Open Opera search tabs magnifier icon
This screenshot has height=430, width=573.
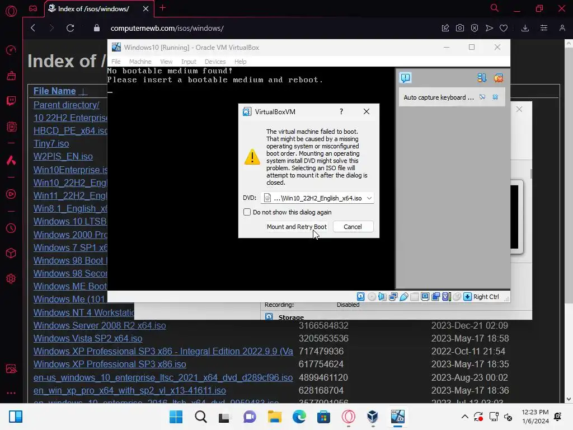(494, 8)
